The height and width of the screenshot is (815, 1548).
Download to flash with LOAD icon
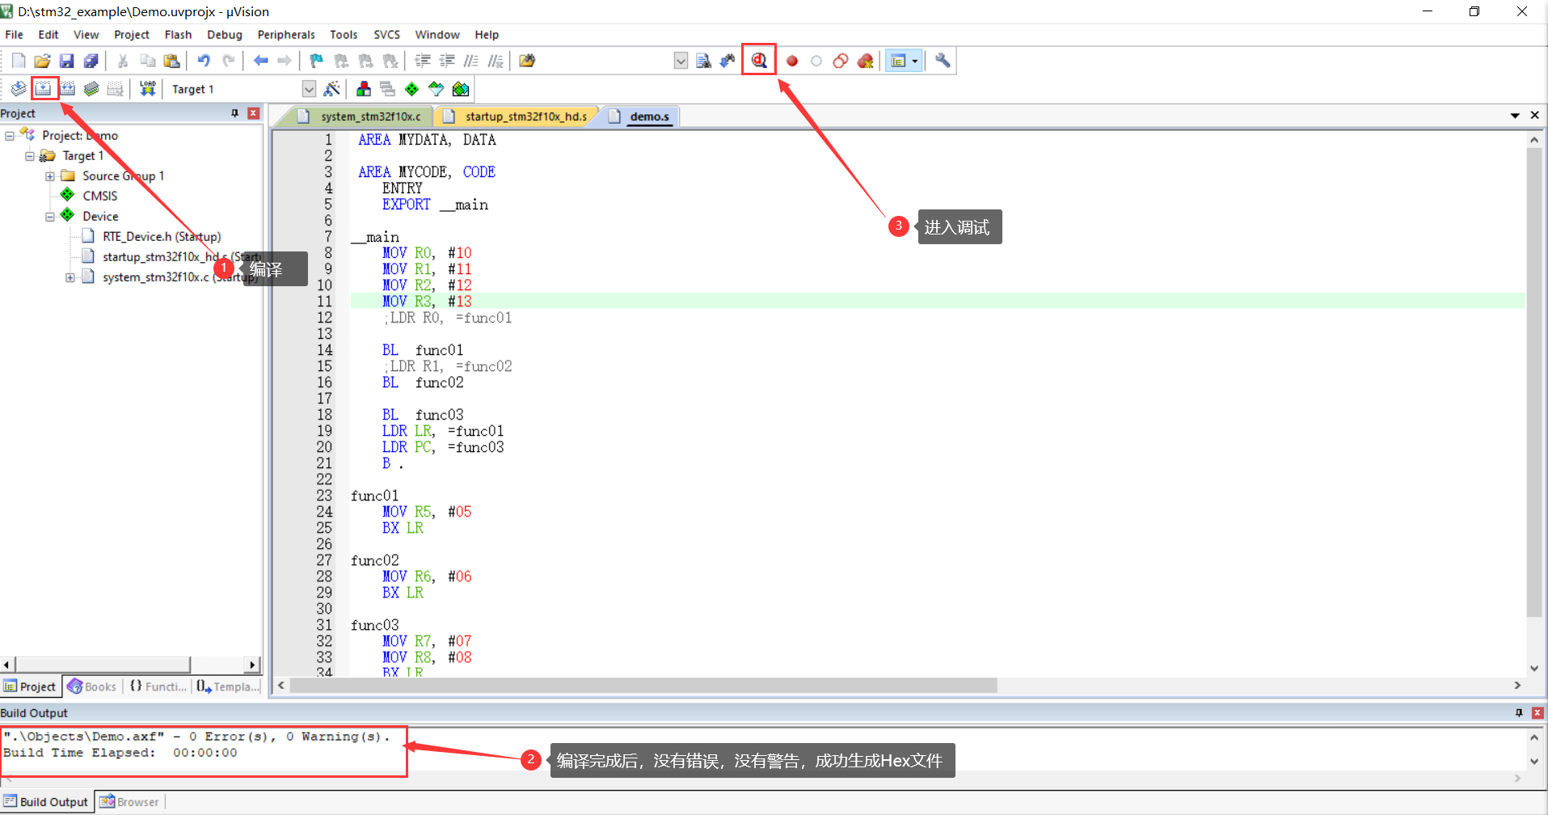pyautogui.click(x=147, y=89)
